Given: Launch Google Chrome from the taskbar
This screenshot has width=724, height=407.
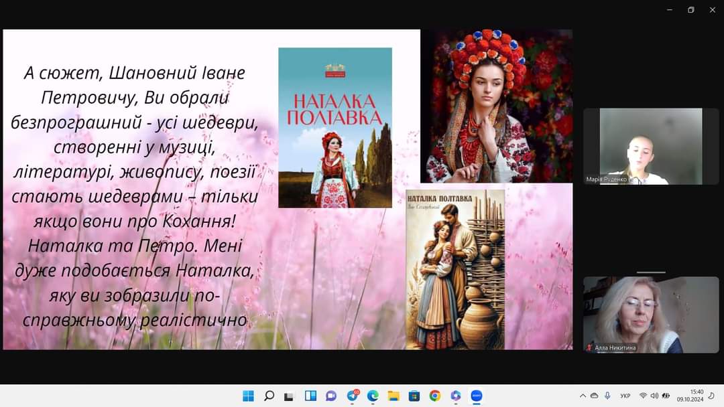Looking at the screenshot, I should (434, 396).
